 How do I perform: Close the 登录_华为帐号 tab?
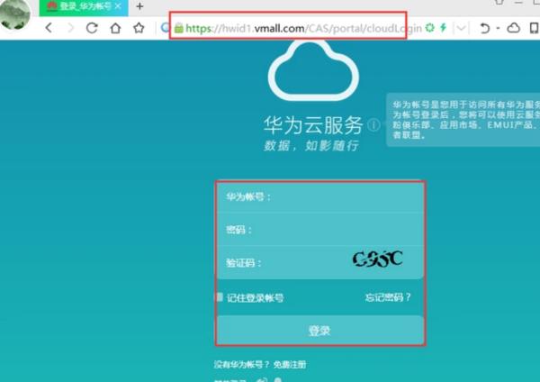118,6
